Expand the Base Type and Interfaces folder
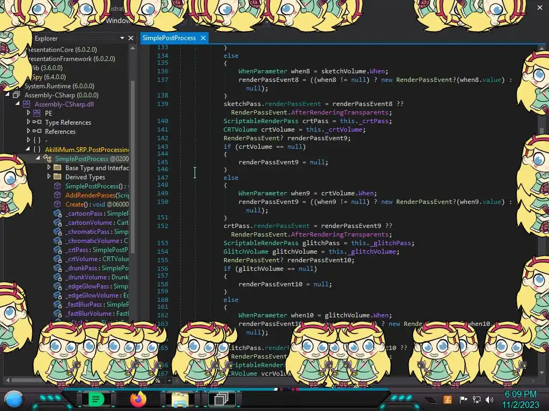Viewport: 549px width, 411px height. point(49,167)
